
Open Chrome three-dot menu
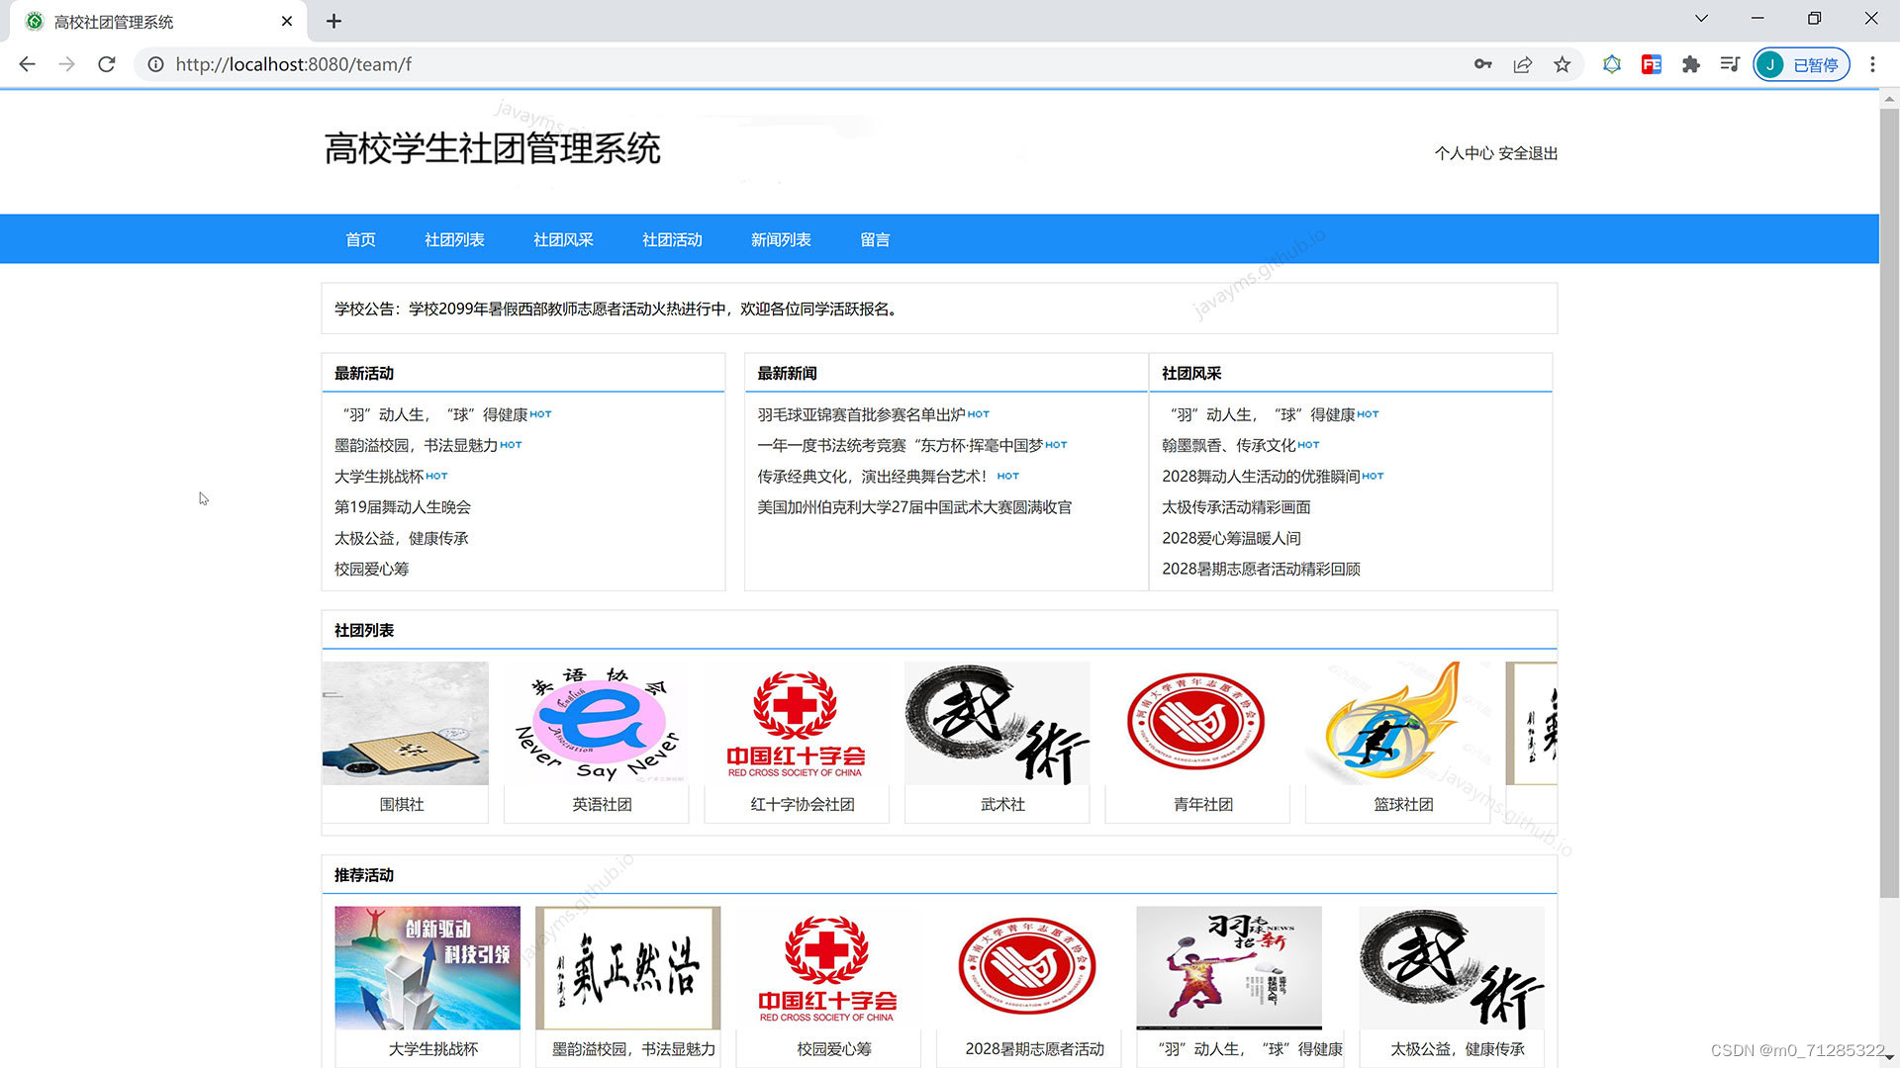[x=1872, y=64]
